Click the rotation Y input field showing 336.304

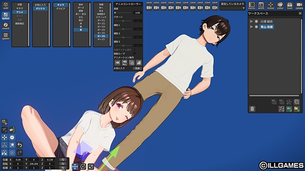point(34,163)
